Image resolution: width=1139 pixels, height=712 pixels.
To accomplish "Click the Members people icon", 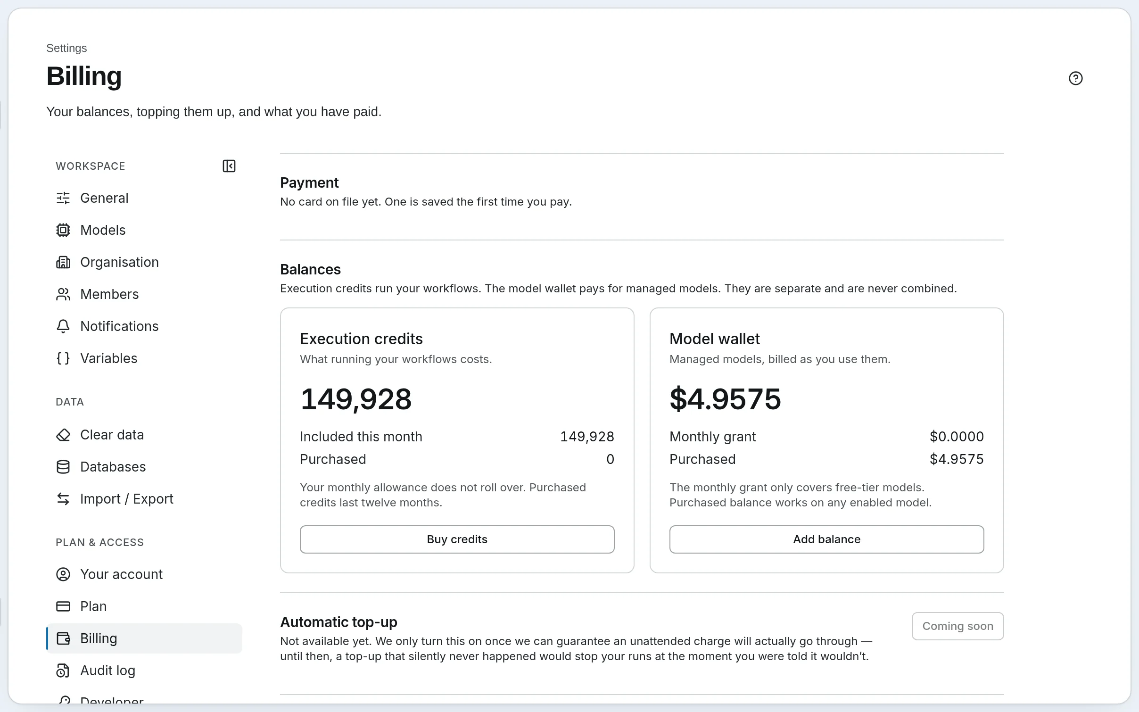I will (x=63, y=294).
